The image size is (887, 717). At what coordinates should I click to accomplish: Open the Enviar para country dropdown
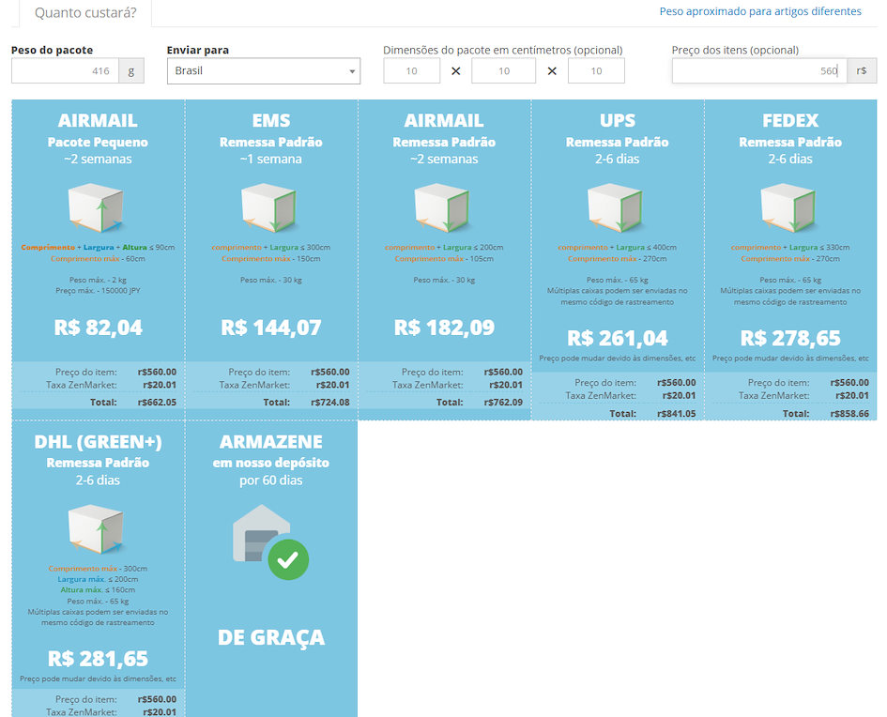[x=264, y=70]
